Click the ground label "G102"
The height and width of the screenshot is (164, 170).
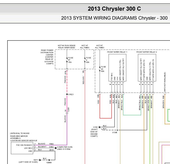point(95,127)
